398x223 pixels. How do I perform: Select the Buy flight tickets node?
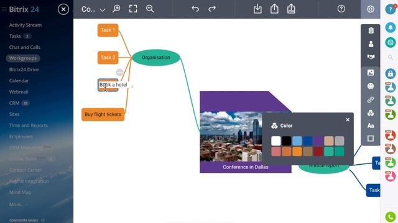tap(103, 115)
